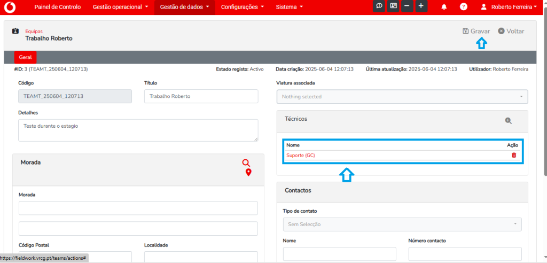This screenshot has width=547, height=263.
Task: Click the Voltar back button
Action: coord(511,31)
